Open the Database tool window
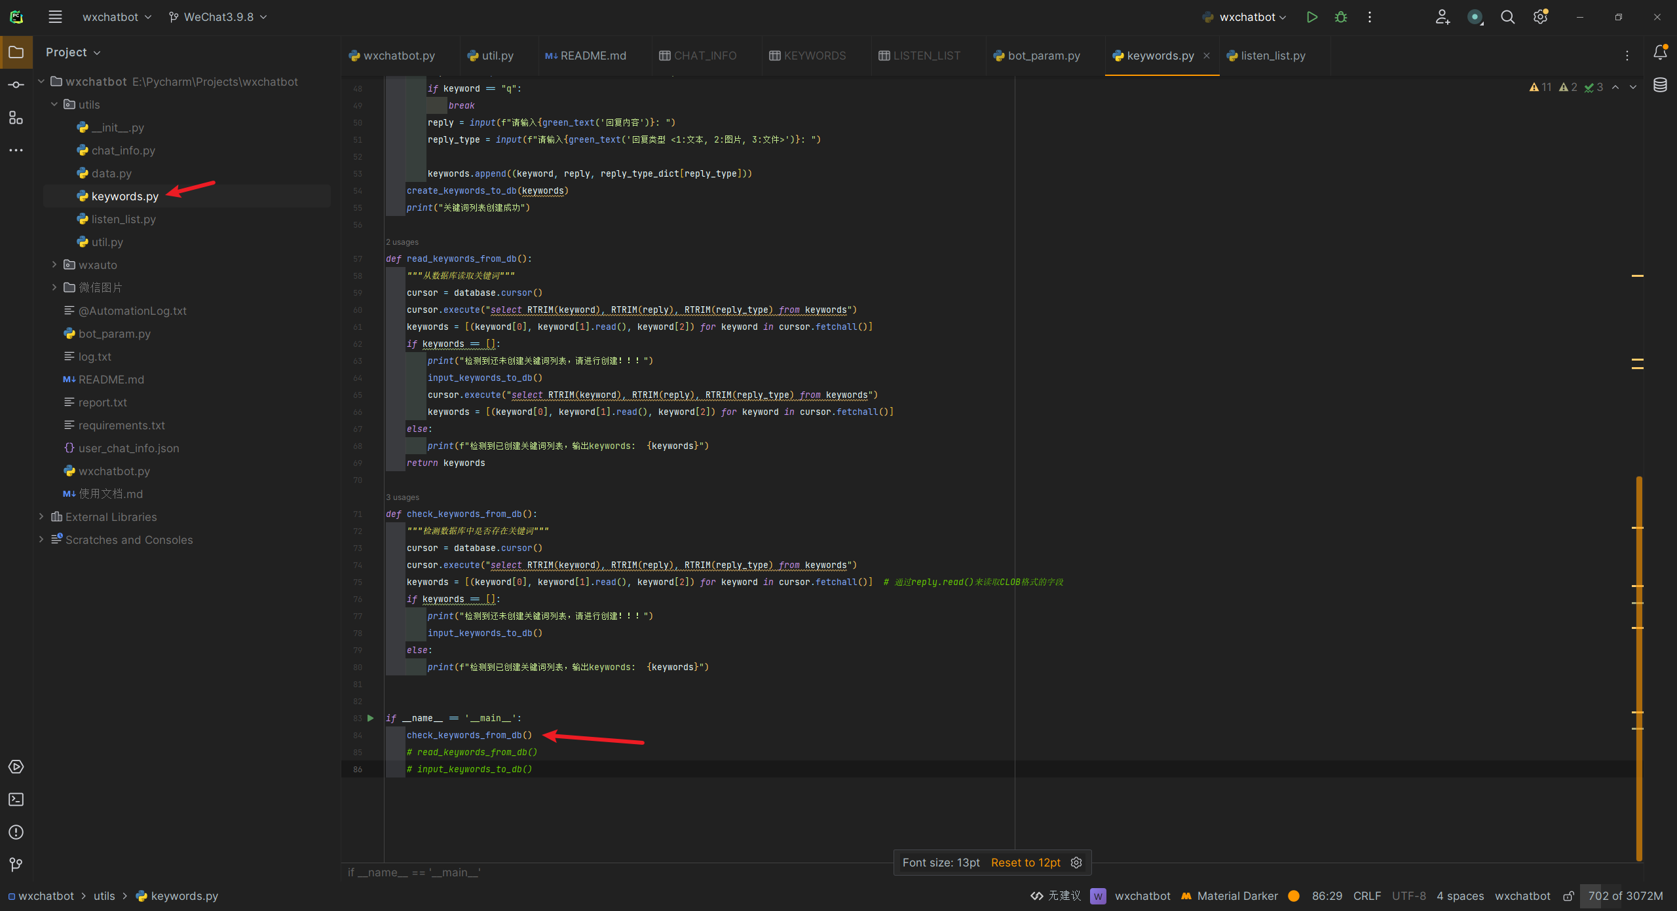 (x=1660, y=85)
